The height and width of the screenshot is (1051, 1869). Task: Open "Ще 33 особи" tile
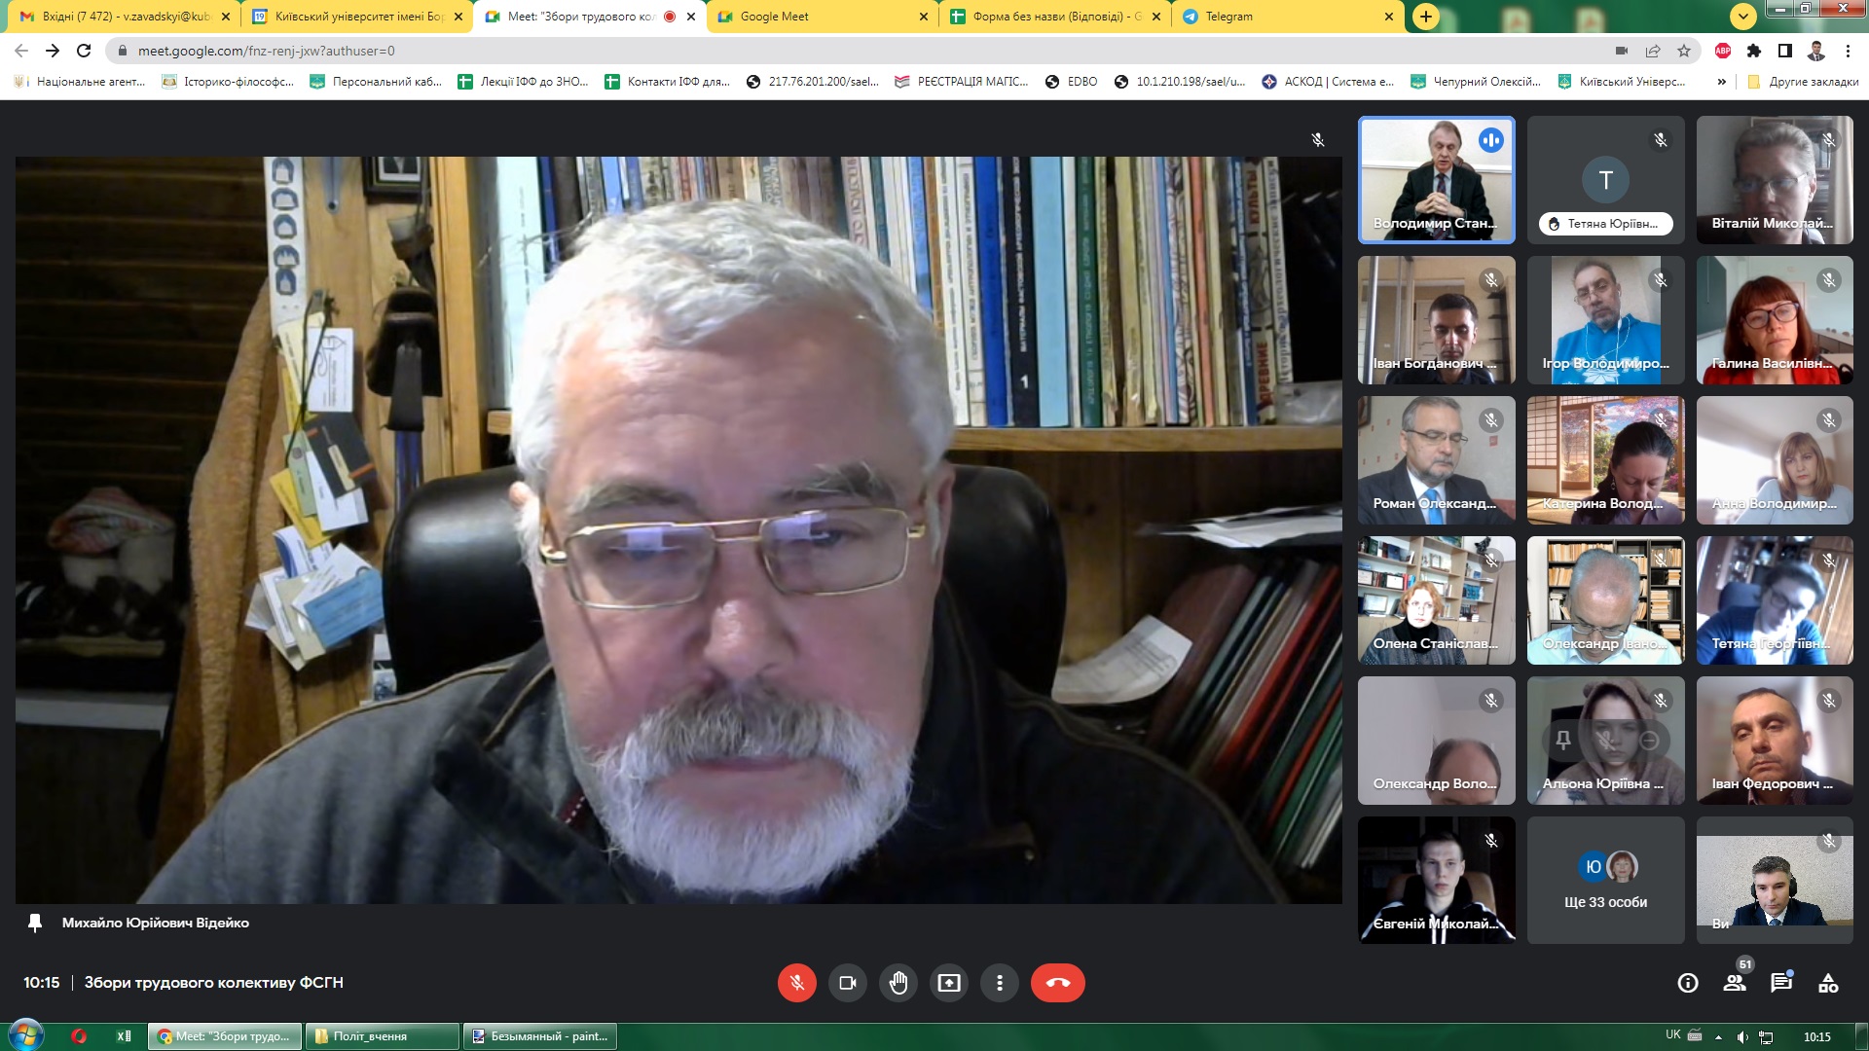(1605, 881)
